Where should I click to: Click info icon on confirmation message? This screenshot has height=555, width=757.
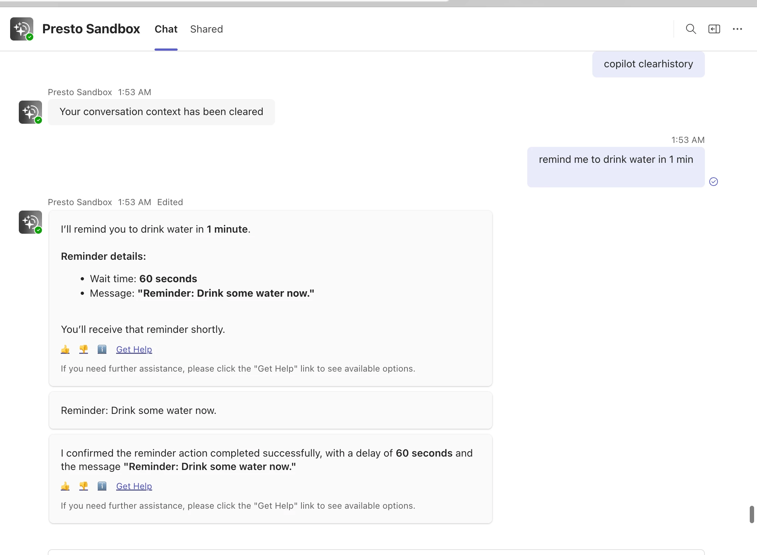click(102, 486)
